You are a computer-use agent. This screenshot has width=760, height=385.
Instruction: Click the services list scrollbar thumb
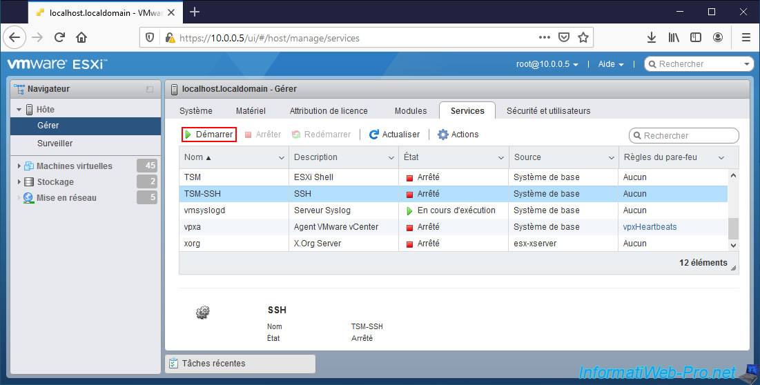(x=733, y=228)
